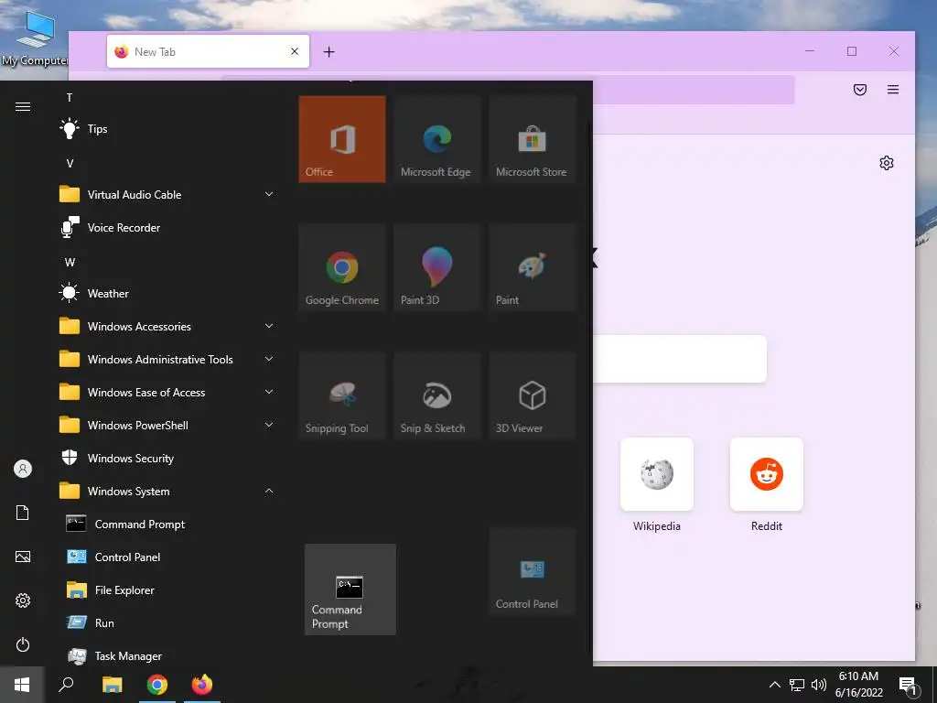The width and height of the screenshot is (937, 703).
Task: Select the letter V section header
Action: (70, 163)
